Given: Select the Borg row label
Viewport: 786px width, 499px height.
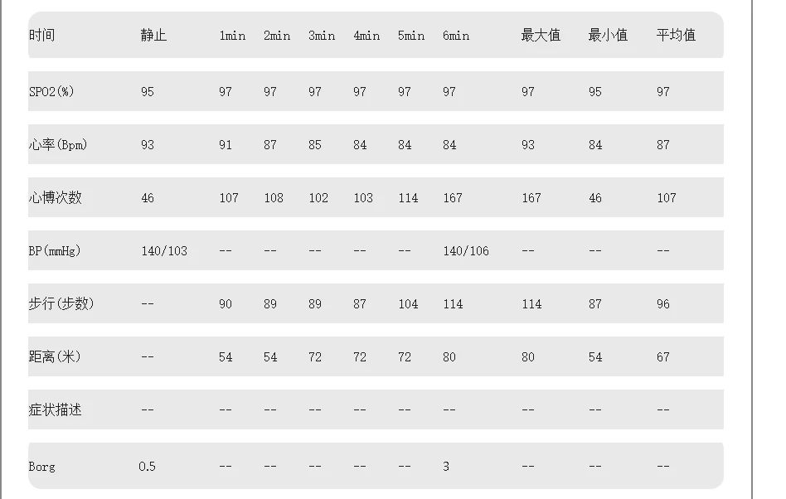Looking at the screenshot, I should tap(41, 466).
